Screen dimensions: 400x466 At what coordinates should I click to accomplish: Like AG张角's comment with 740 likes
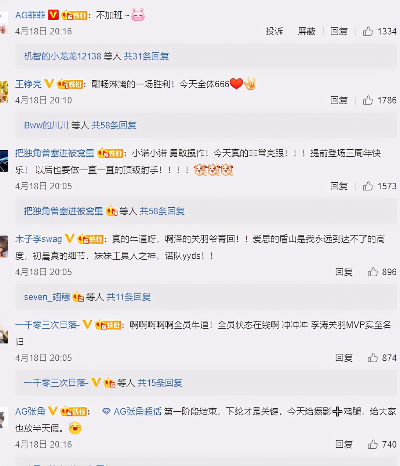click(x=372, y=444)
